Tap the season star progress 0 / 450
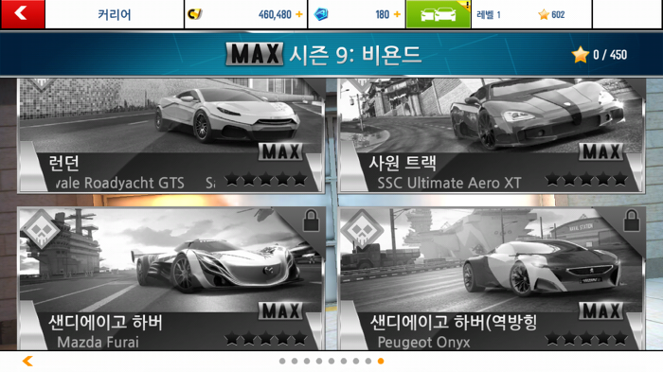Screen dimensions: 663x372 (x=600, y=55)
